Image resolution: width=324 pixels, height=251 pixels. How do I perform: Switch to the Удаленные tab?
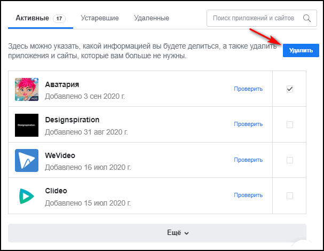(152, 18)
